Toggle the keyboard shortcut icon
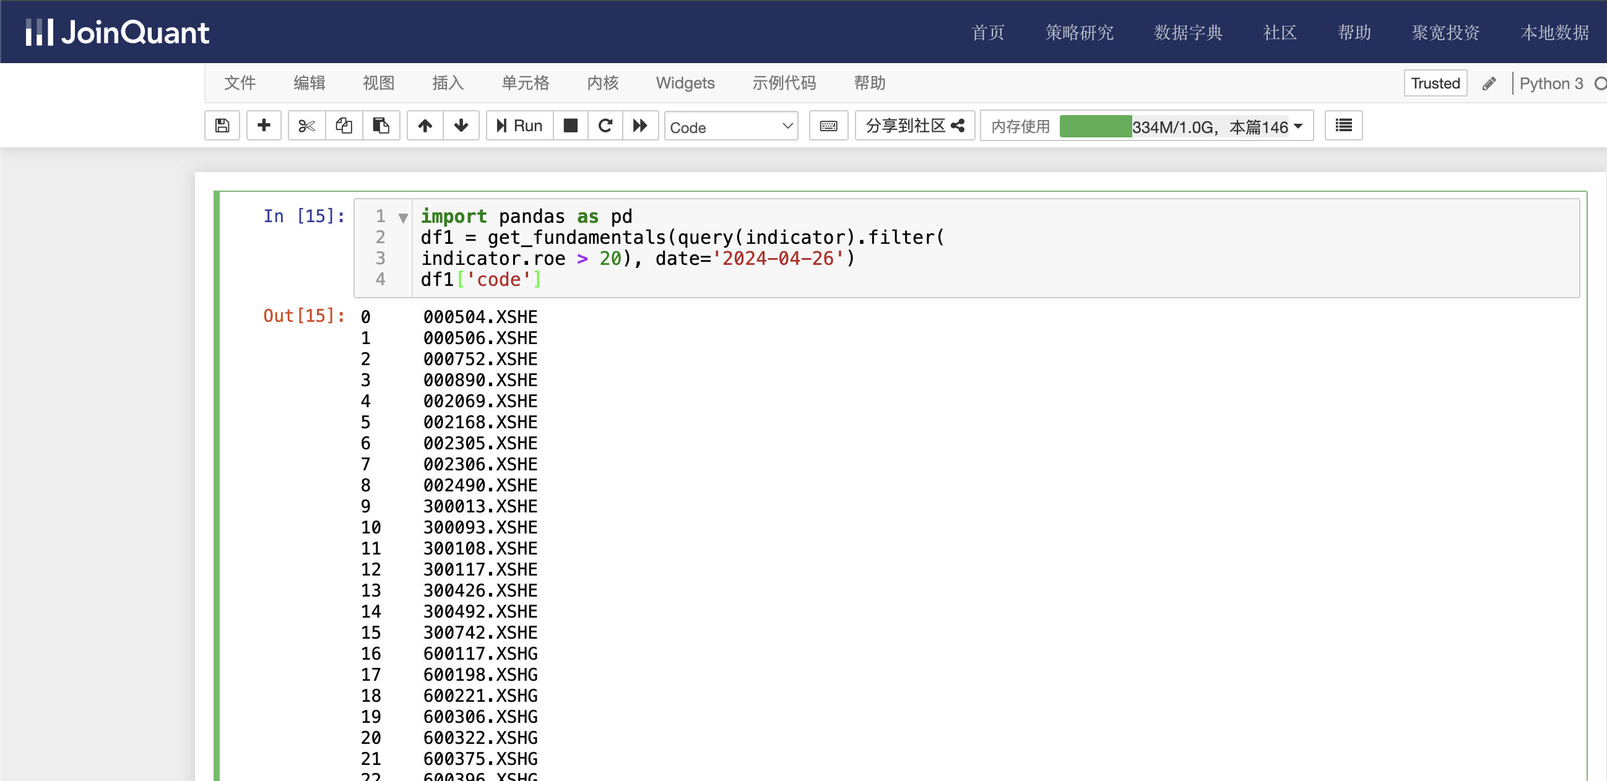The width and height of the screenshot is (1607, 781). pos(829,125)
